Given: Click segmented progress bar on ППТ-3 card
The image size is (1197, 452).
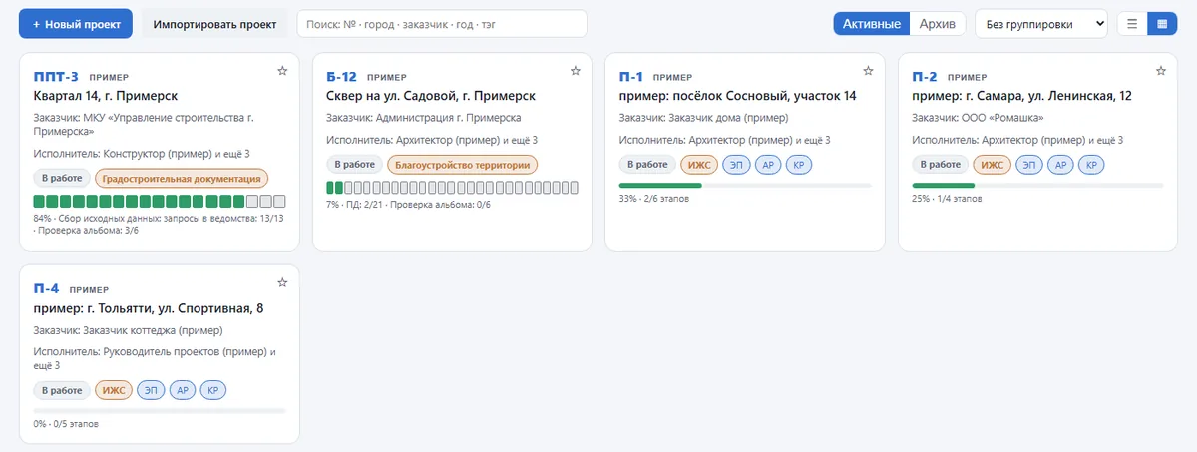Looking at the screenshot, I should [160, 202].
